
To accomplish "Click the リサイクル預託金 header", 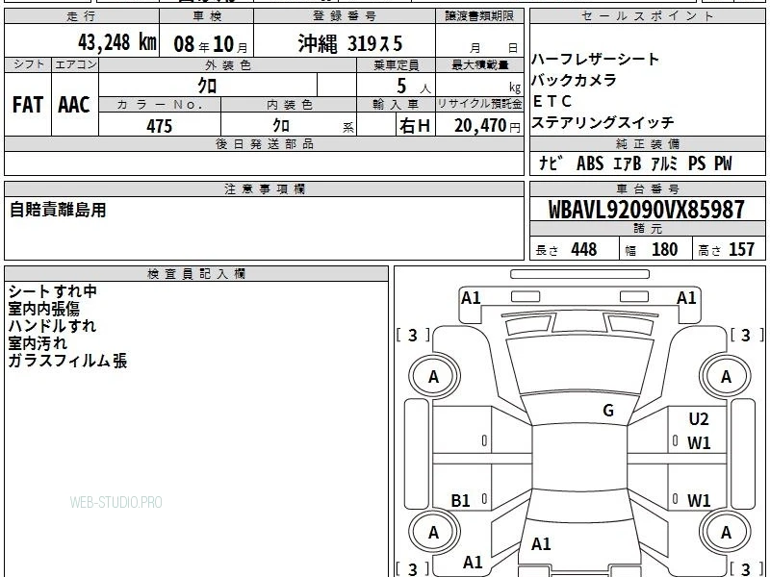I will 479,104.
